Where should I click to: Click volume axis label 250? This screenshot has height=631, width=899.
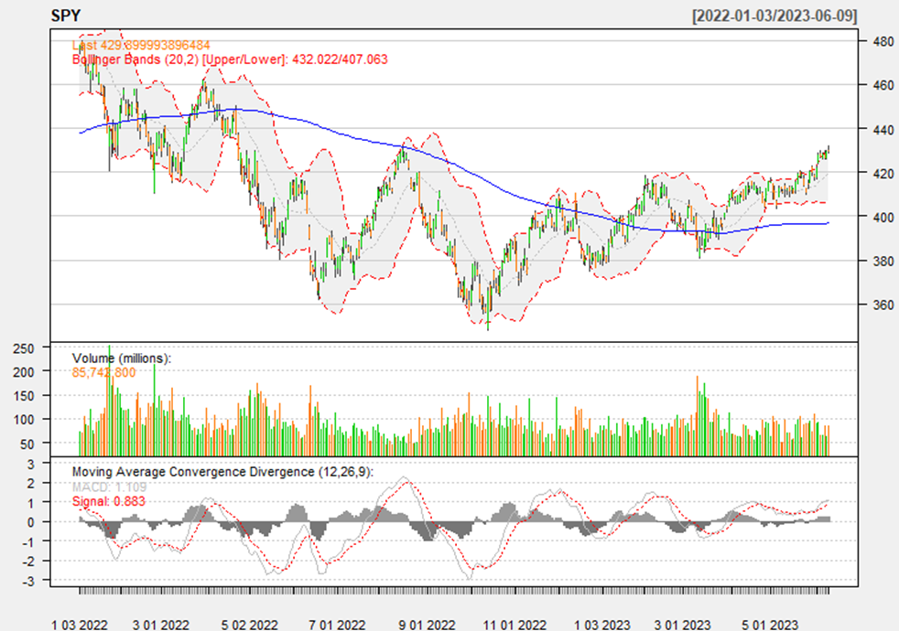[x=24, y=348]
